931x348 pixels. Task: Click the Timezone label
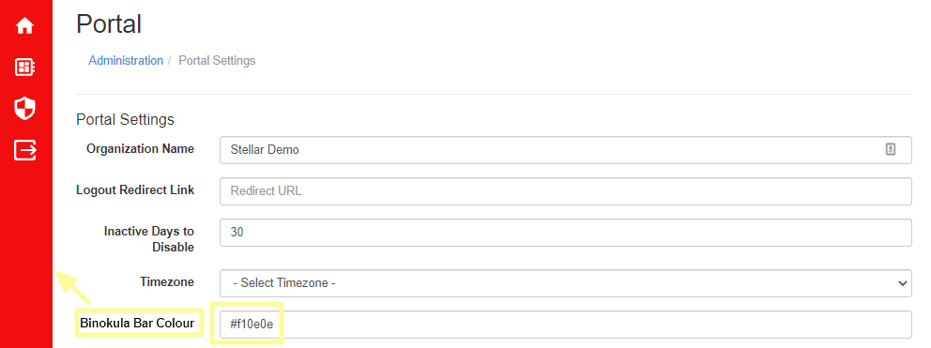tap(167, 281)
